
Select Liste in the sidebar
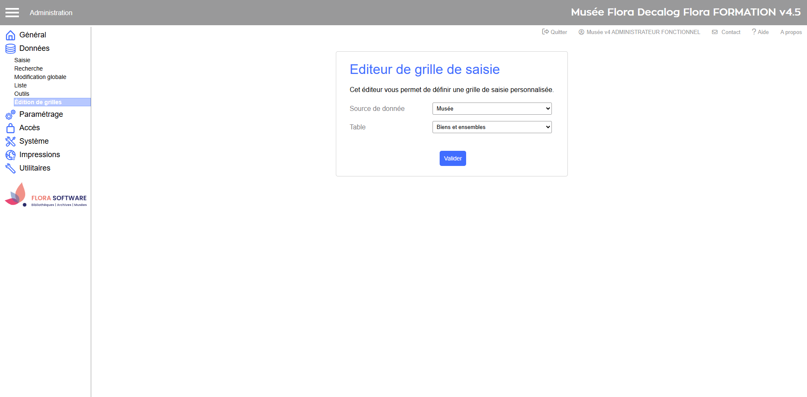21,85
